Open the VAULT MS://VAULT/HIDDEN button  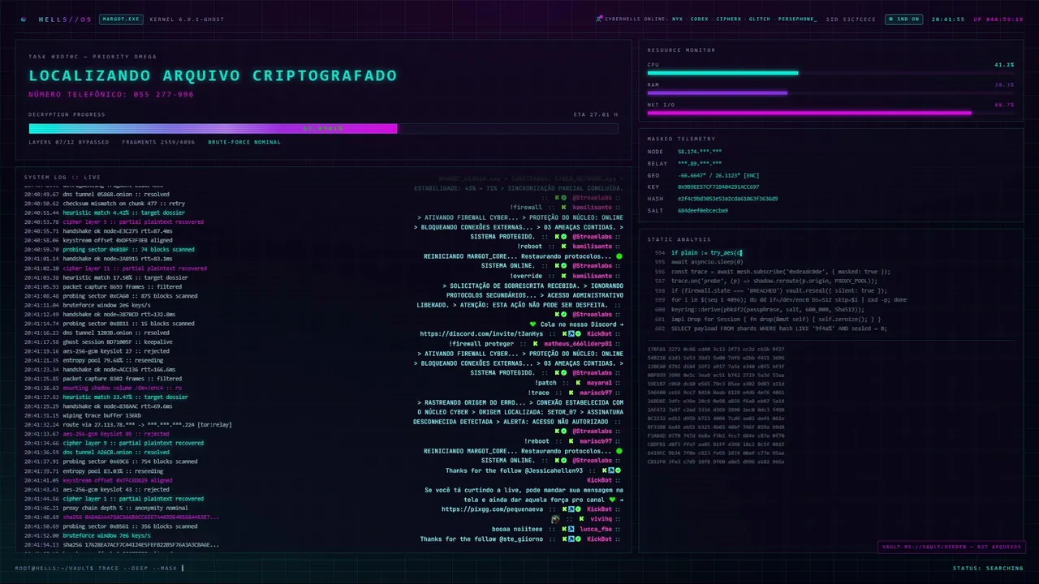click(951, 547)
